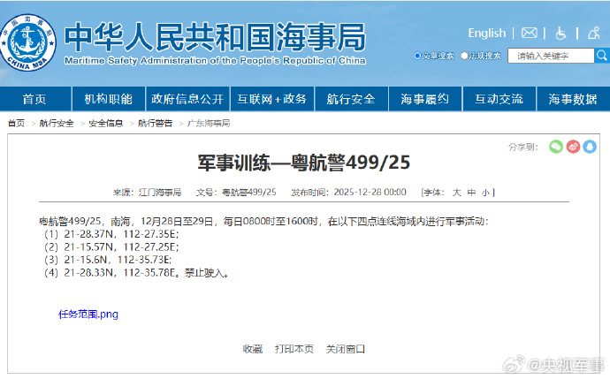Expand the 互联网+政务 menu
610x379 pixels.
pyautogui.click(x=271, y=99)
